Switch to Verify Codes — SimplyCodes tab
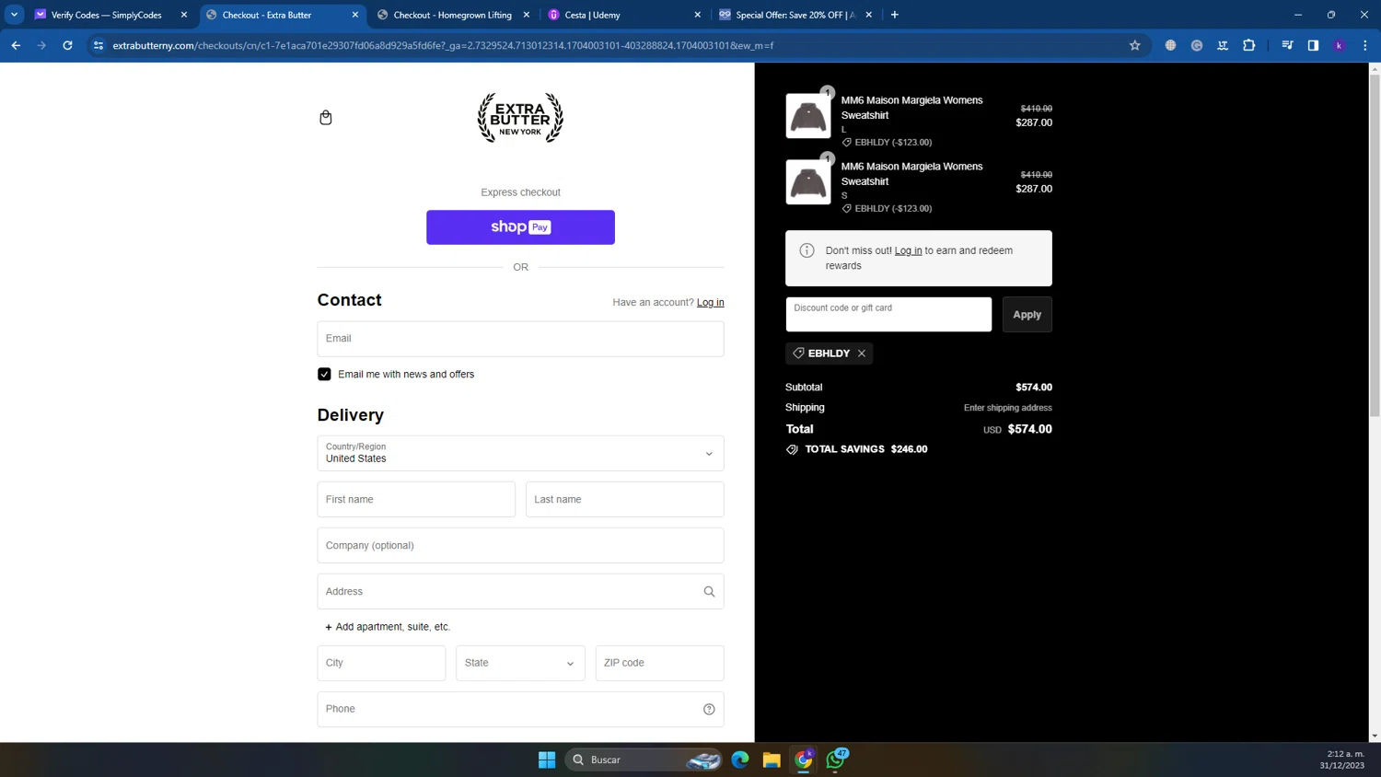1381x777 pixels. 106,15
